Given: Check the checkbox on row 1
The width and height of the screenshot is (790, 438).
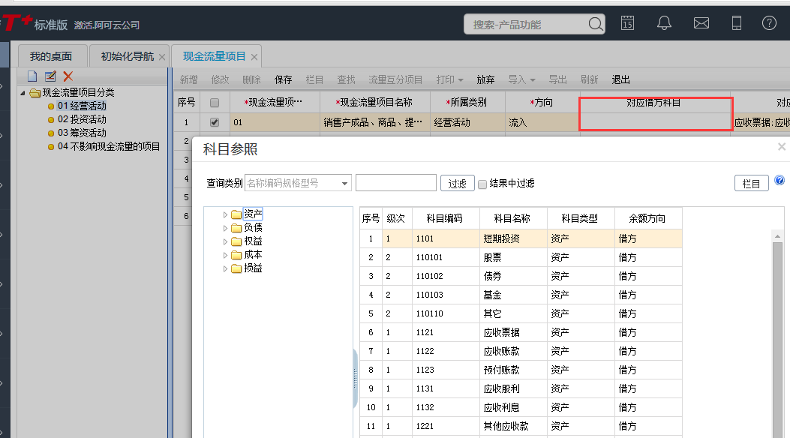Looking at the screenshot, I should click(x=215, y=121).
